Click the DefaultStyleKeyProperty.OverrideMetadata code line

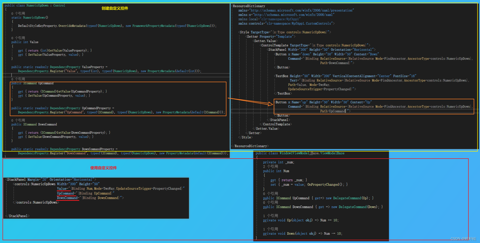pyautogui.click(x=117, y=26)
